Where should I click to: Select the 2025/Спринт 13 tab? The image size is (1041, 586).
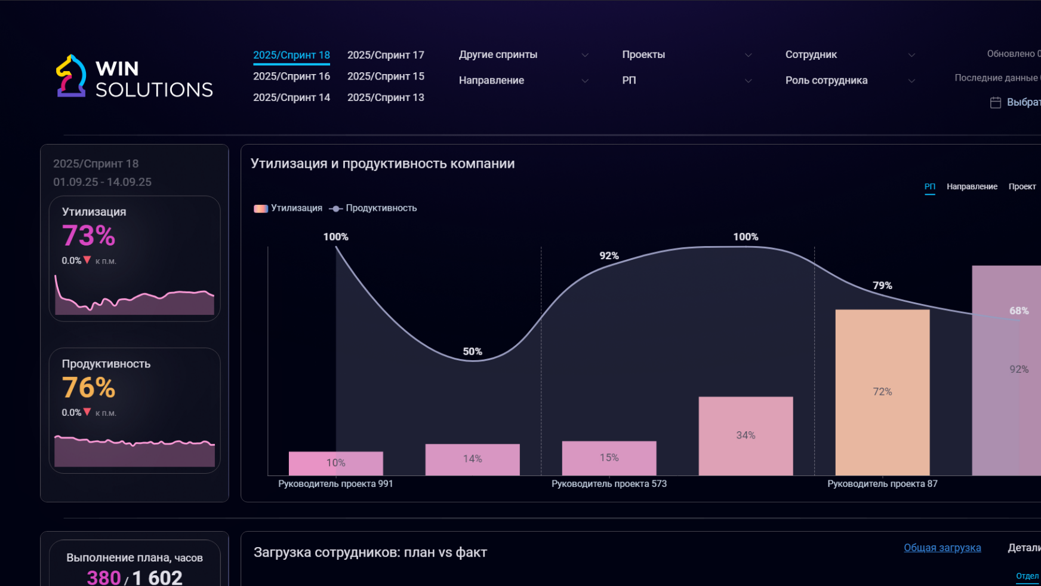pyautogui.click(x=386, y=97)
